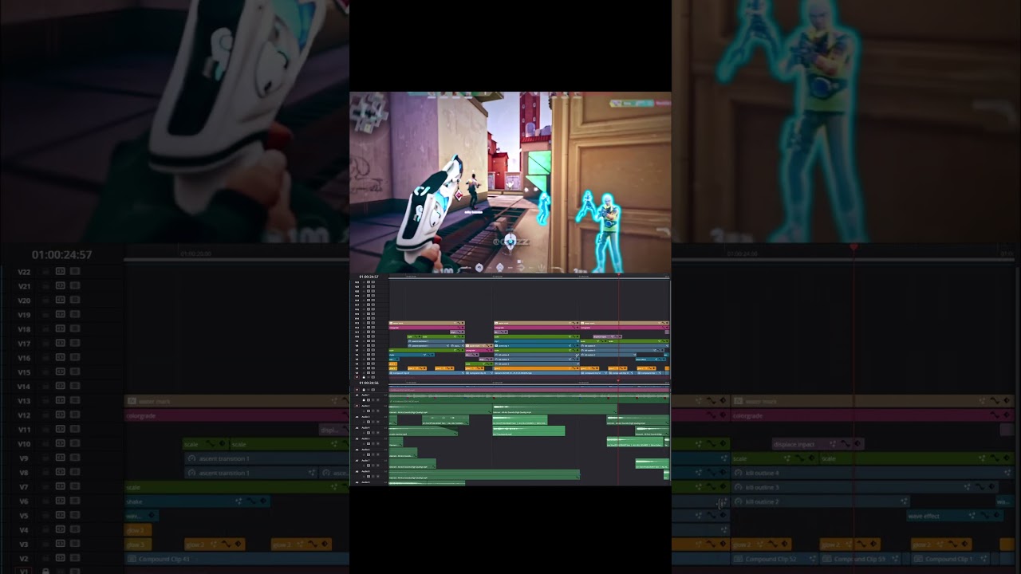The height and width of the screenshot is (574, 1021).
Task: Disable the enlarged V13 video track
Action: coord(75,401)
